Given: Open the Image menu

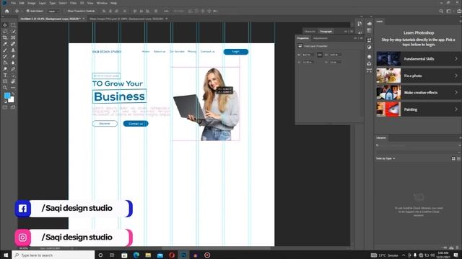Looking at the screenshot, I should [31, 3].
